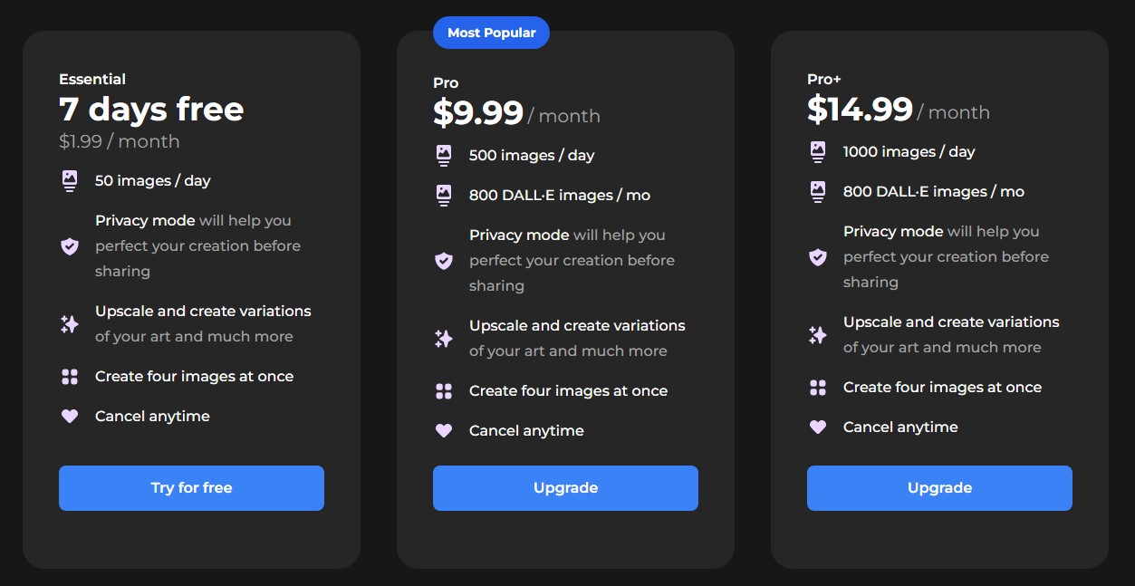This screenshot has width=1135, height=586.
Task: Click the sparkle icon in Essential plan
Action: click(70, 324)
